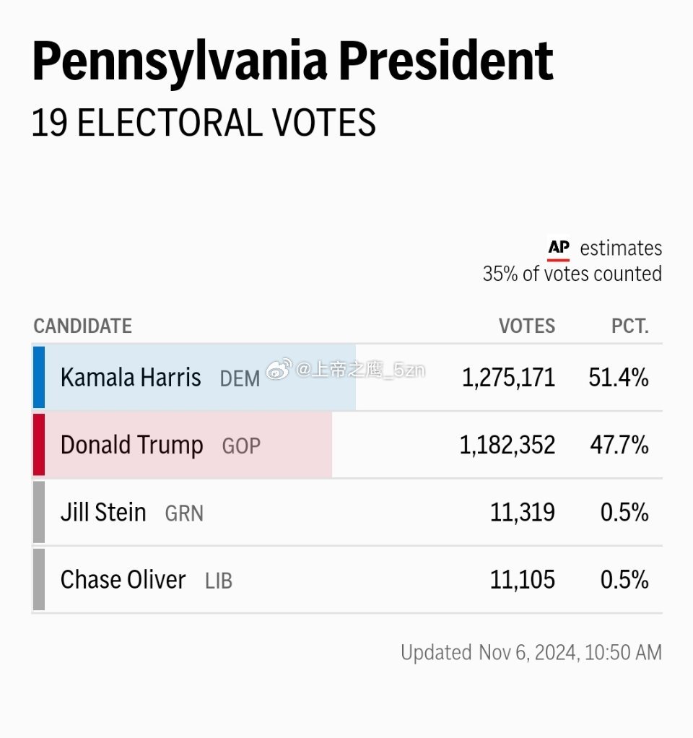Click the gray bar beside Jill Stein
Viewport: 693px width, 738px height.
tap(39, 511)
